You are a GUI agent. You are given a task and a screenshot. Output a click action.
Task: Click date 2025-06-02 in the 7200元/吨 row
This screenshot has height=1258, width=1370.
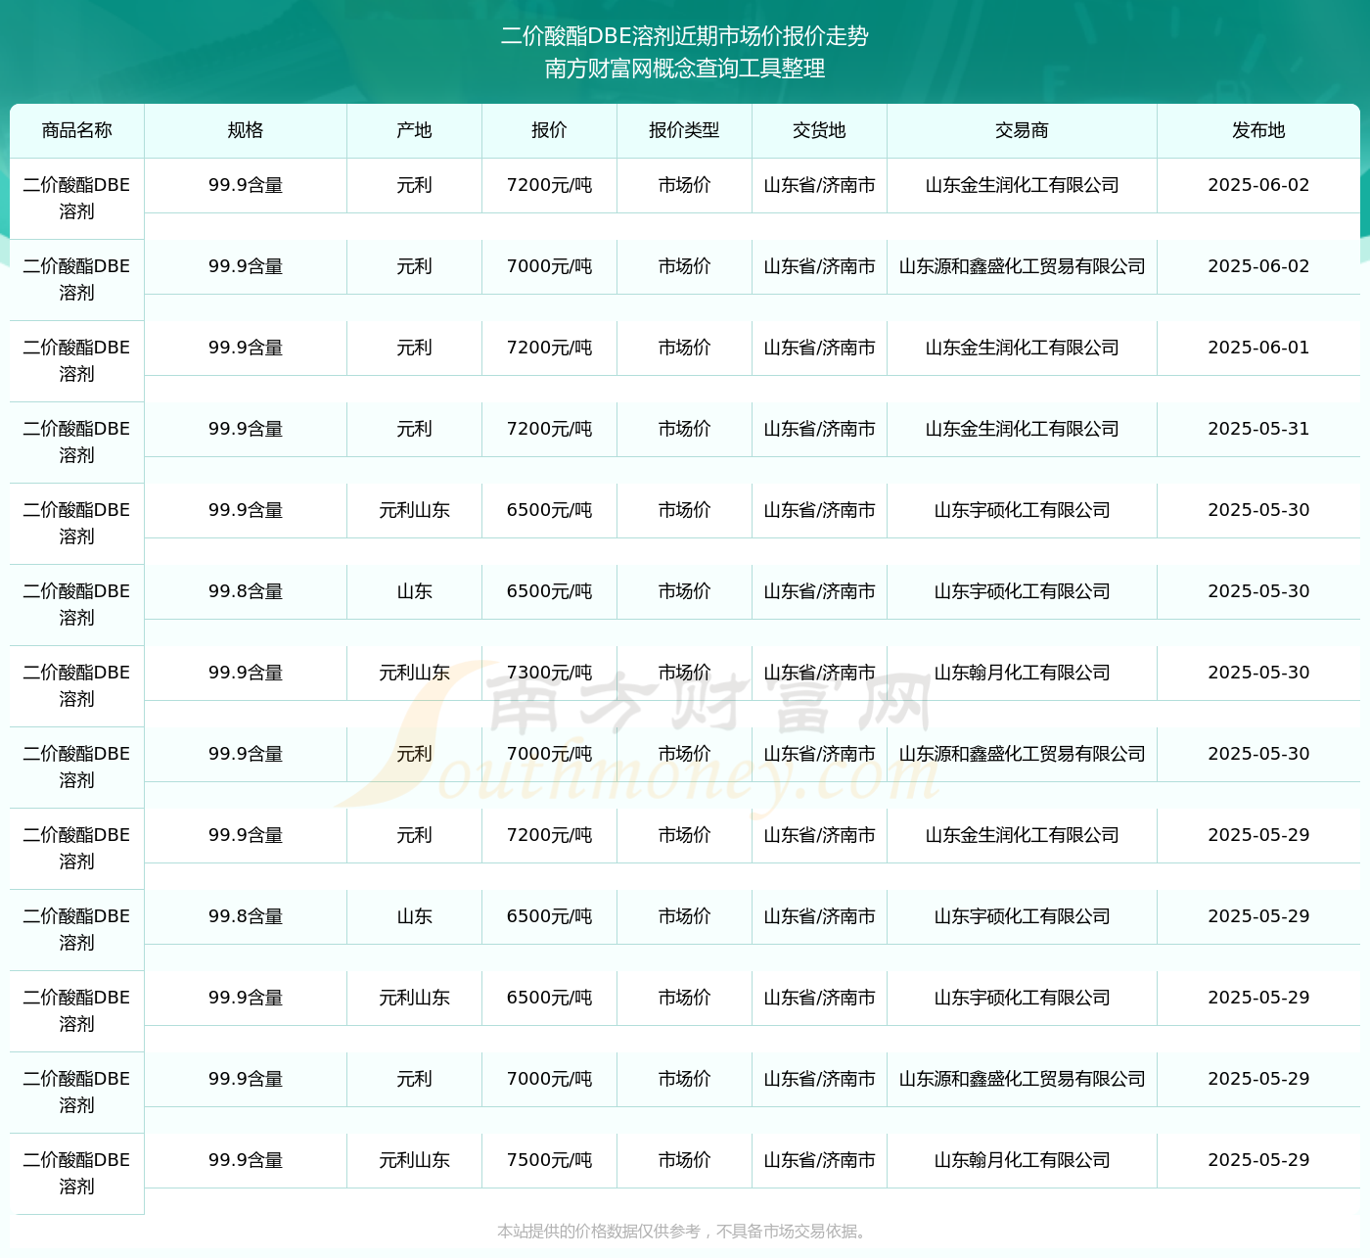pos(1258,185)
